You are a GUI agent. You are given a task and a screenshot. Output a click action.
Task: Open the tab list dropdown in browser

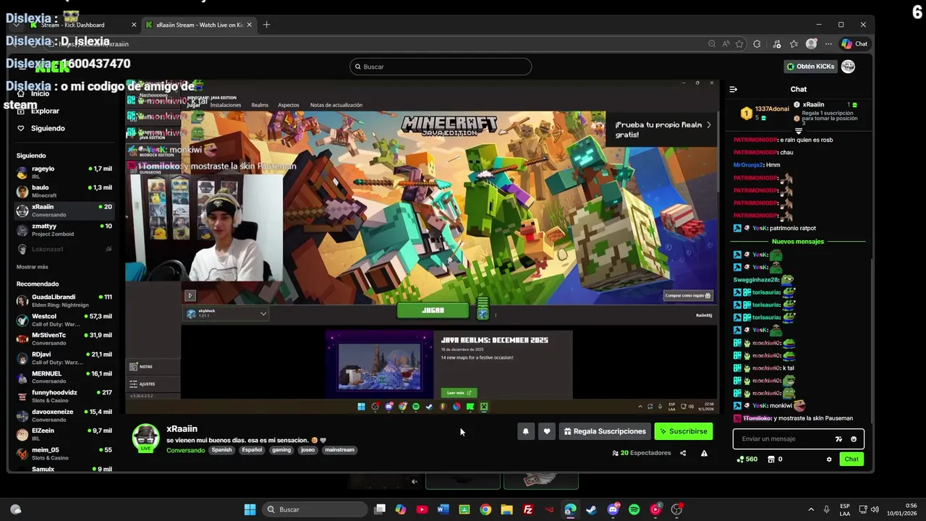(16, 25)
